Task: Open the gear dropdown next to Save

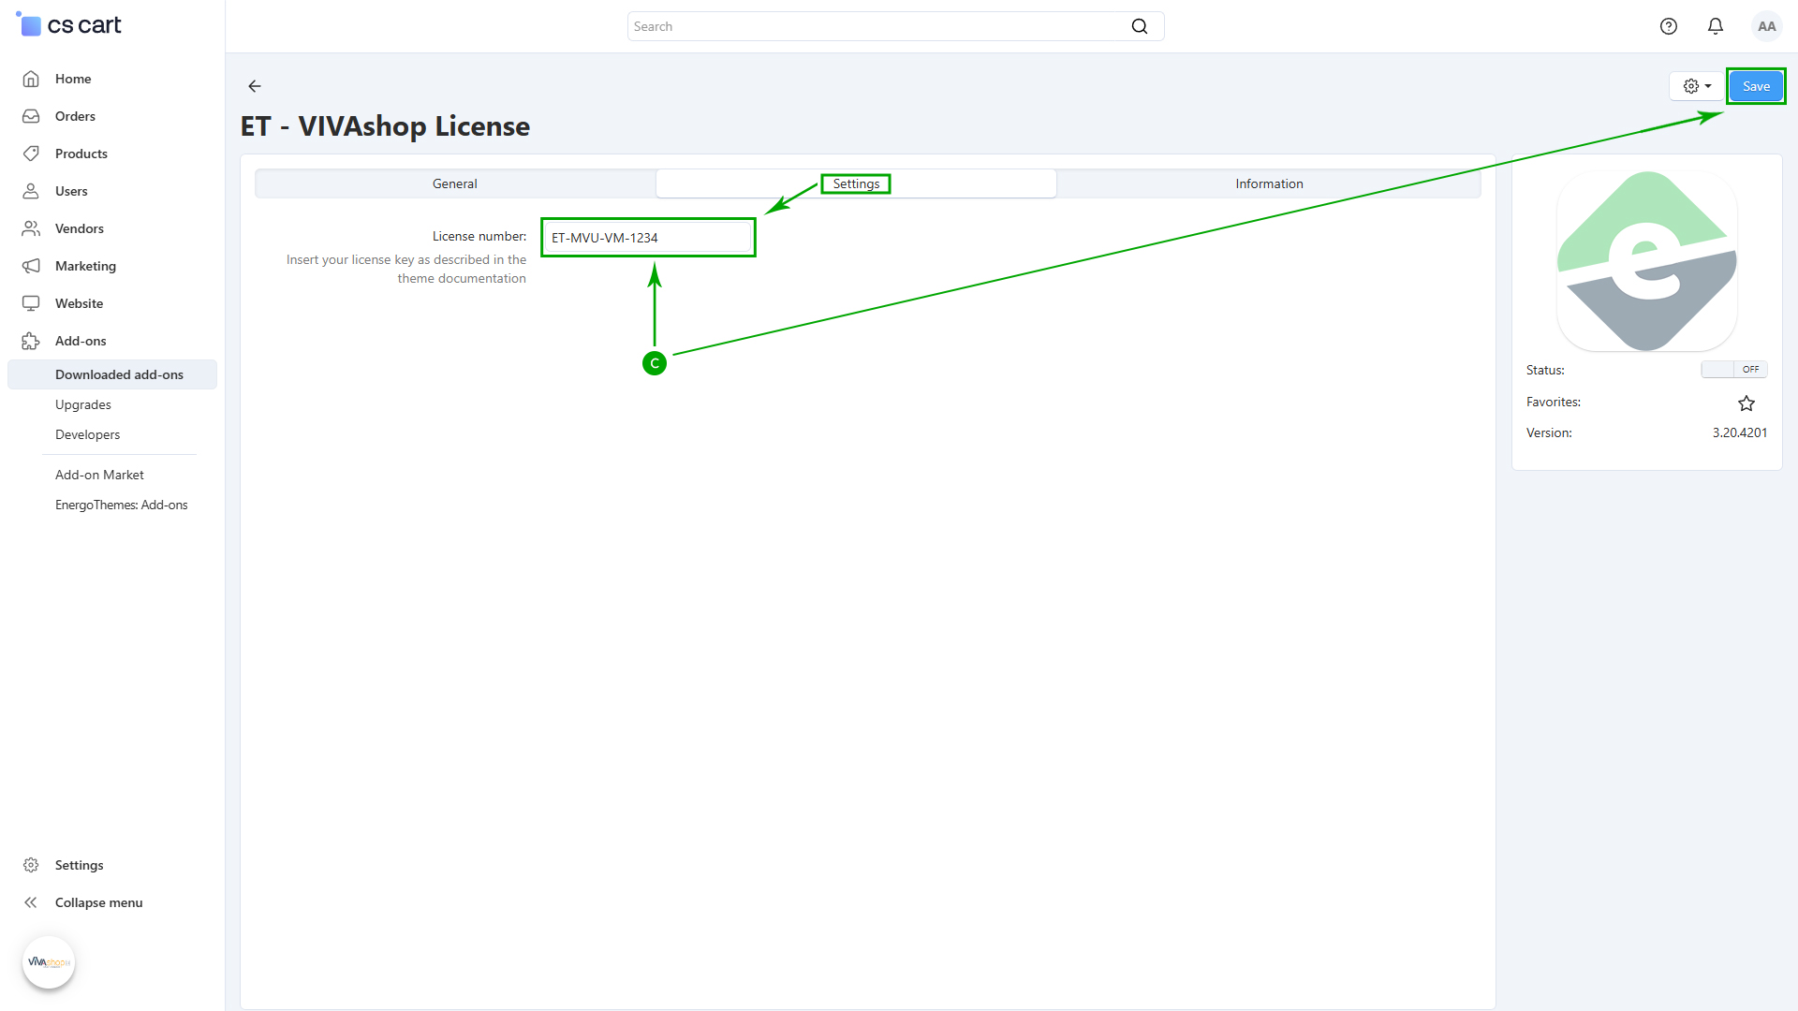Action: click(1696, 86)
